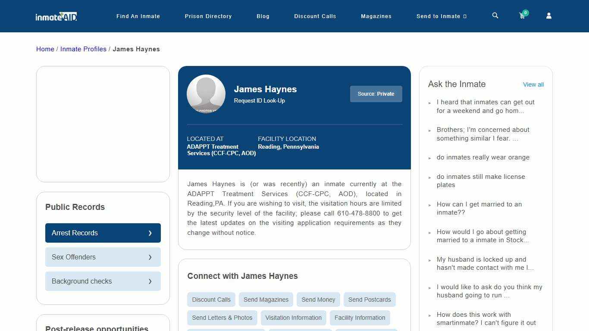Click View all in Ask the Inmate
The width and height of the screenshot is (589, 331).
click(533, 84)
